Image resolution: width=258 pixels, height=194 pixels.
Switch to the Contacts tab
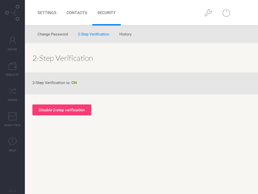tap(77, 13)
